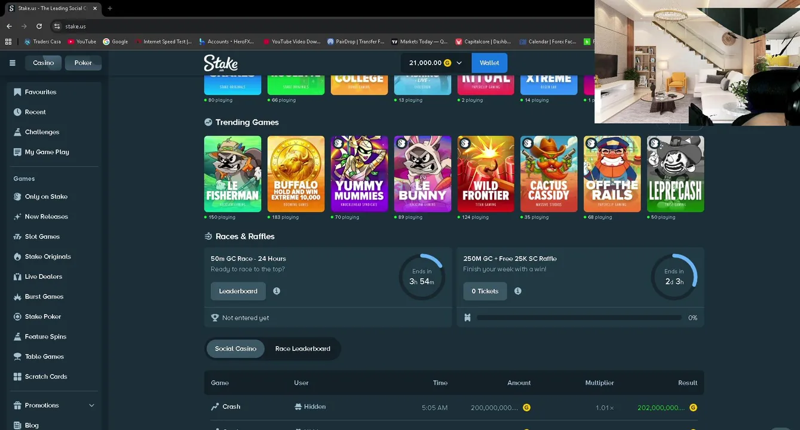800x430 pixels.
Task: Open the Cactus Cassidy game thumbnail
Action: point(549,174)
